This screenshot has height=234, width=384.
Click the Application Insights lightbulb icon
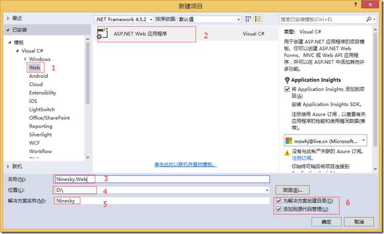click(x=287, y=80)
